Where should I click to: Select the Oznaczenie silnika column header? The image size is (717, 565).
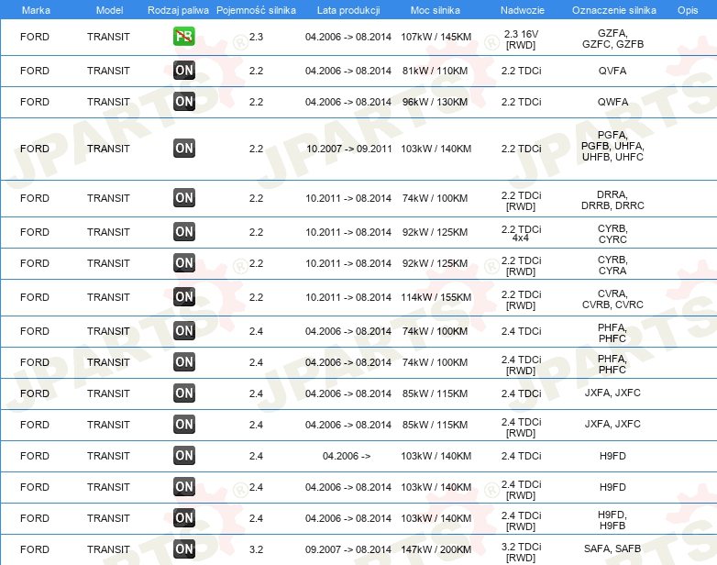coord(614,10)
